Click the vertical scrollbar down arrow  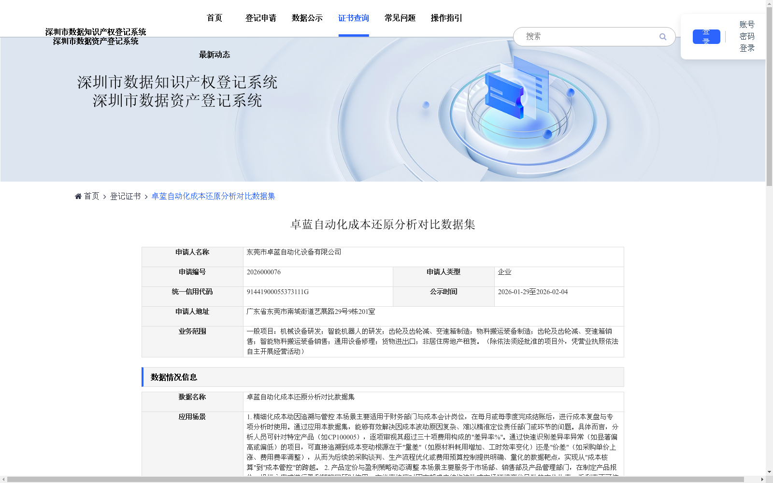pos(769,472)
